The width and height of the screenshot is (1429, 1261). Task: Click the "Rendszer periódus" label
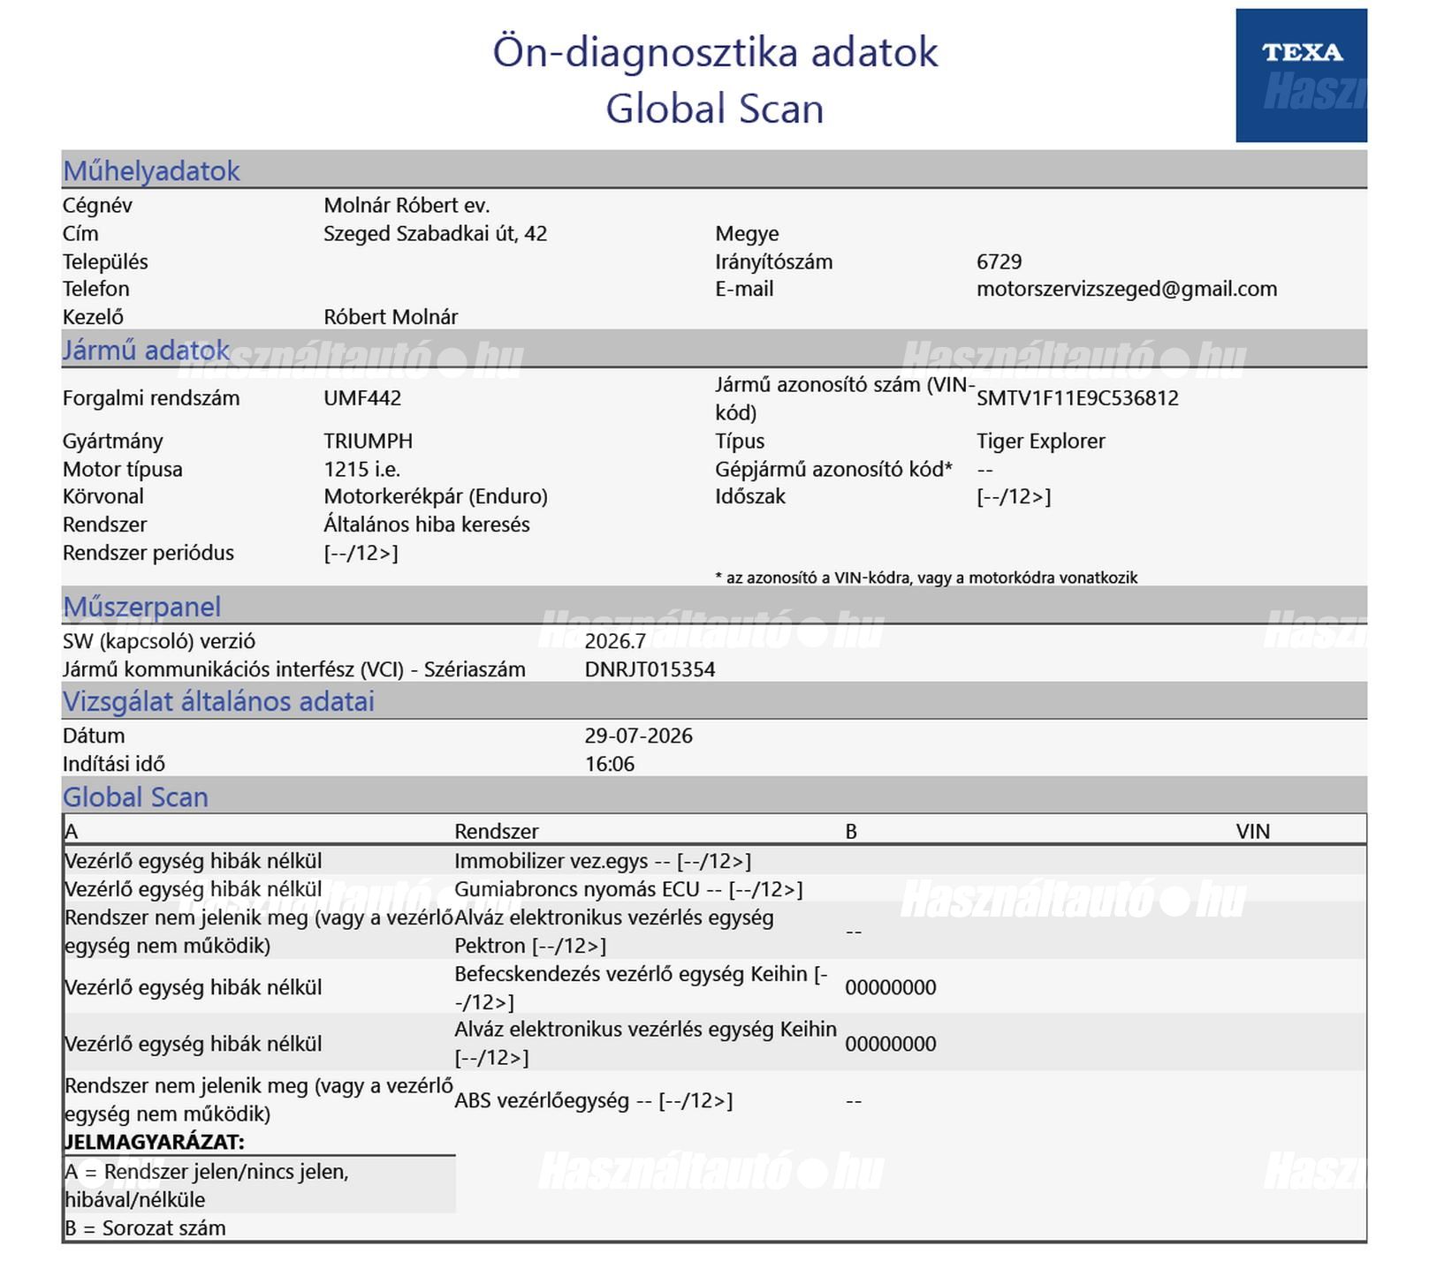(x=148, y=554)
